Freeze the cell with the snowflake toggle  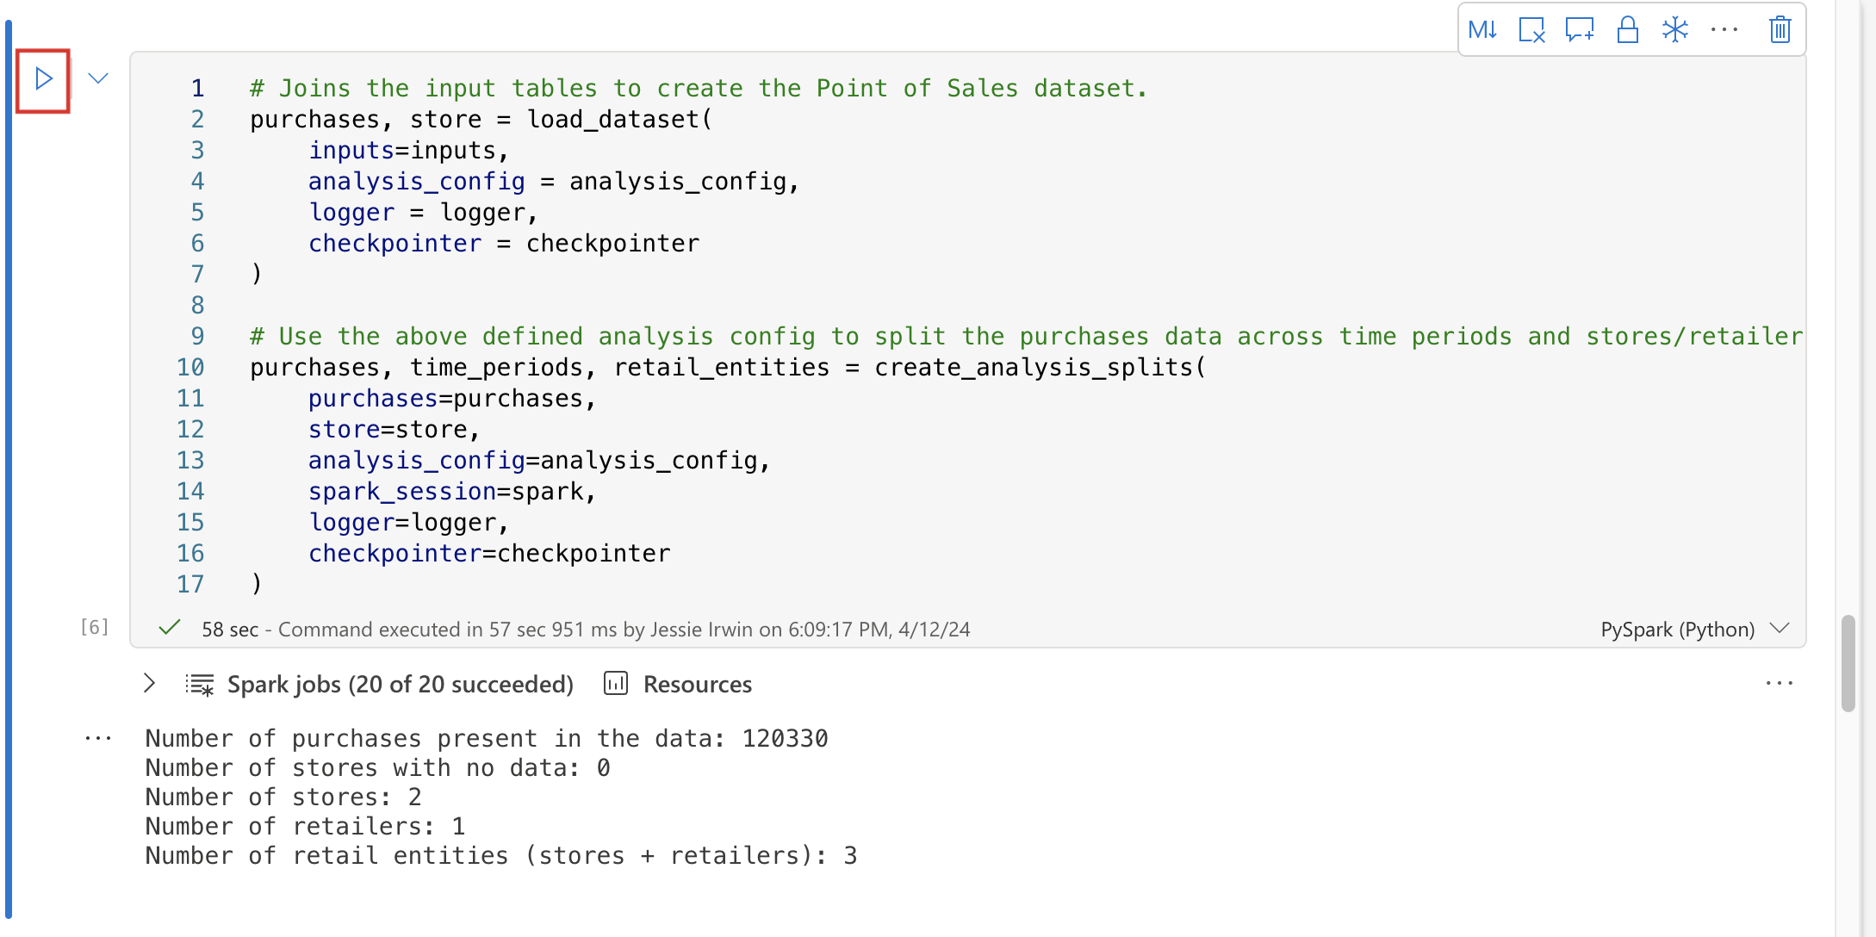coord(1676,30)
